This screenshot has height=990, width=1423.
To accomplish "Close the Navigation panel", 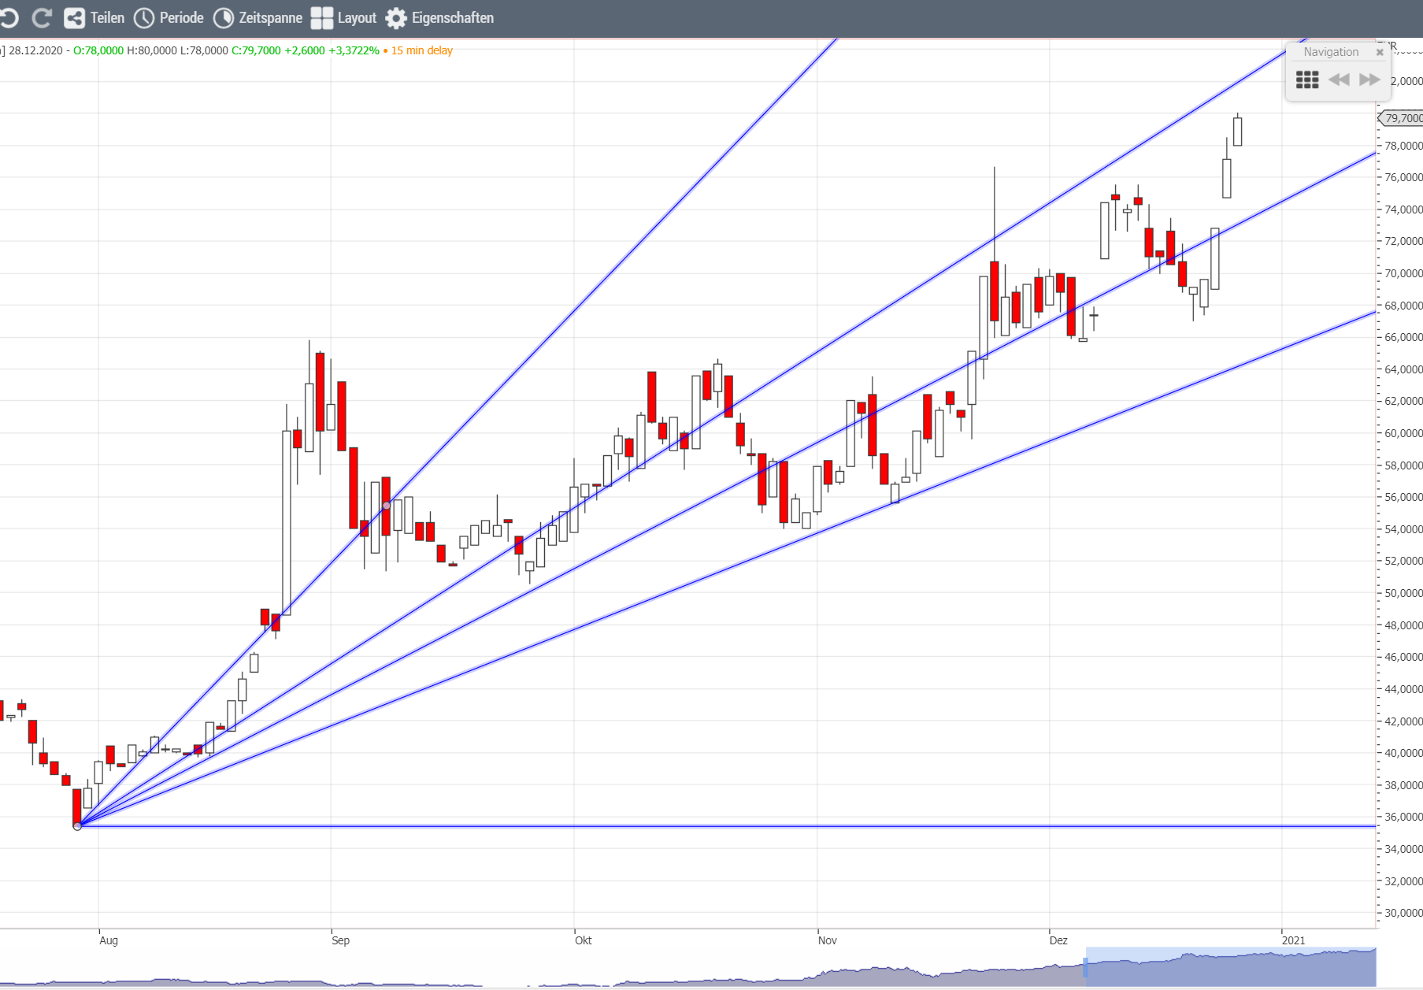I will pos(1380,52).
